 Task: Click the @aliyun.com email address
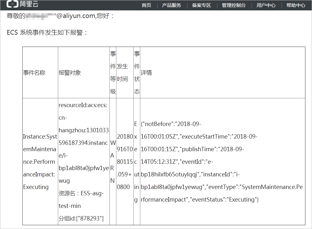[x=61, y=16]
